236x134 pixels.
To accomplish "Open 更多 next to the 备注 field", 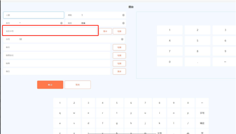I will [119, 71].
